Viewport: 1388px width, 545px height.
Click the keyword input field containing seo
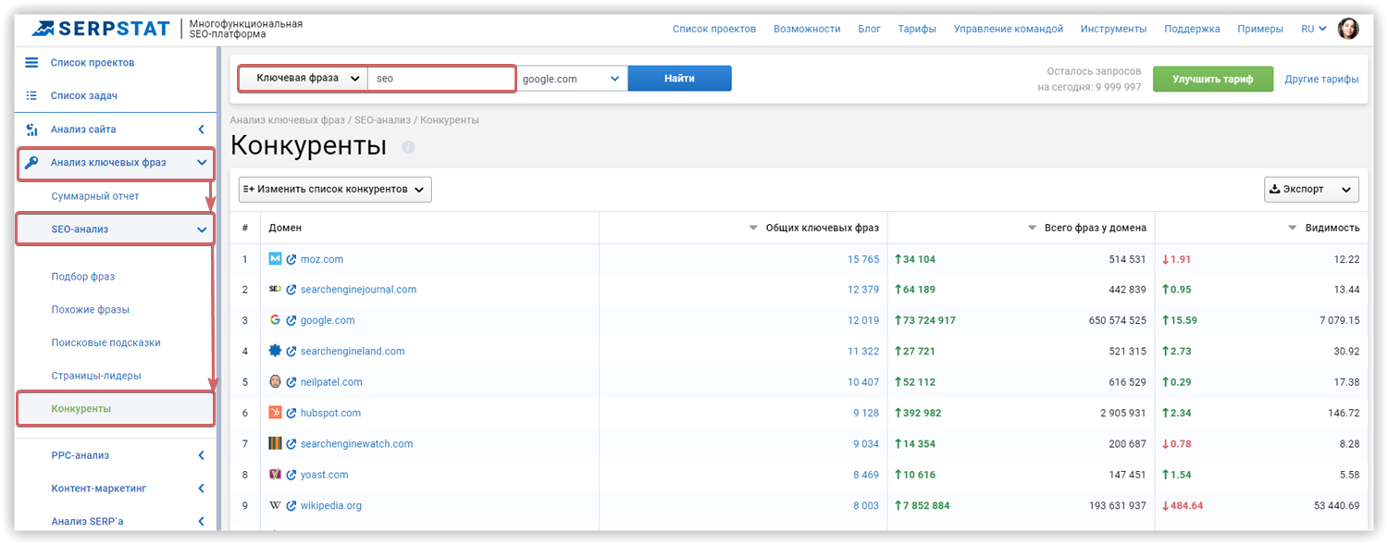(441, 79)
